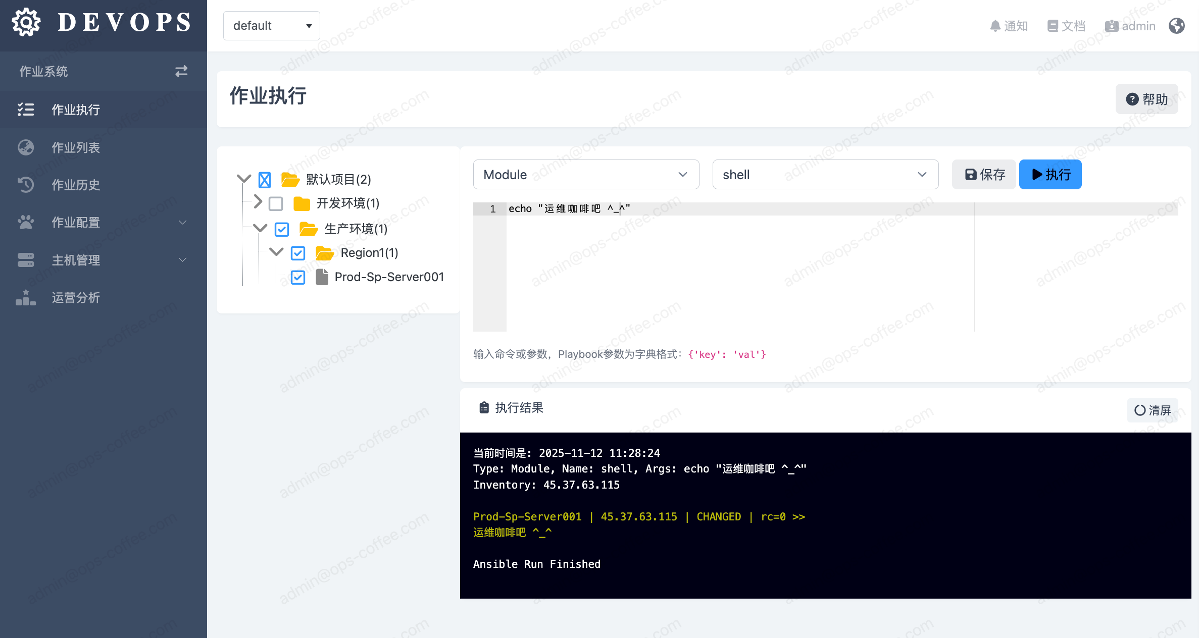The width and height of the screenshot is (1199, 638).
Task: Click the 帮助 help button
Action: pyautogui.click(x=1146, y=99)
